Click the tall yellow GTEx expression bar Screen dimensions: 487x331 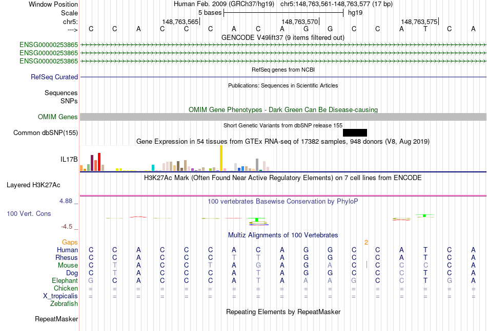(221, 158)
